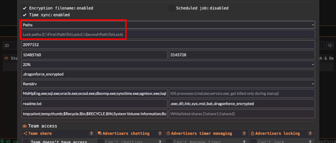Focus the readme.txt filename field
Image resolution: width=336 pixels, height=143 pixels.
coord(94,104)
